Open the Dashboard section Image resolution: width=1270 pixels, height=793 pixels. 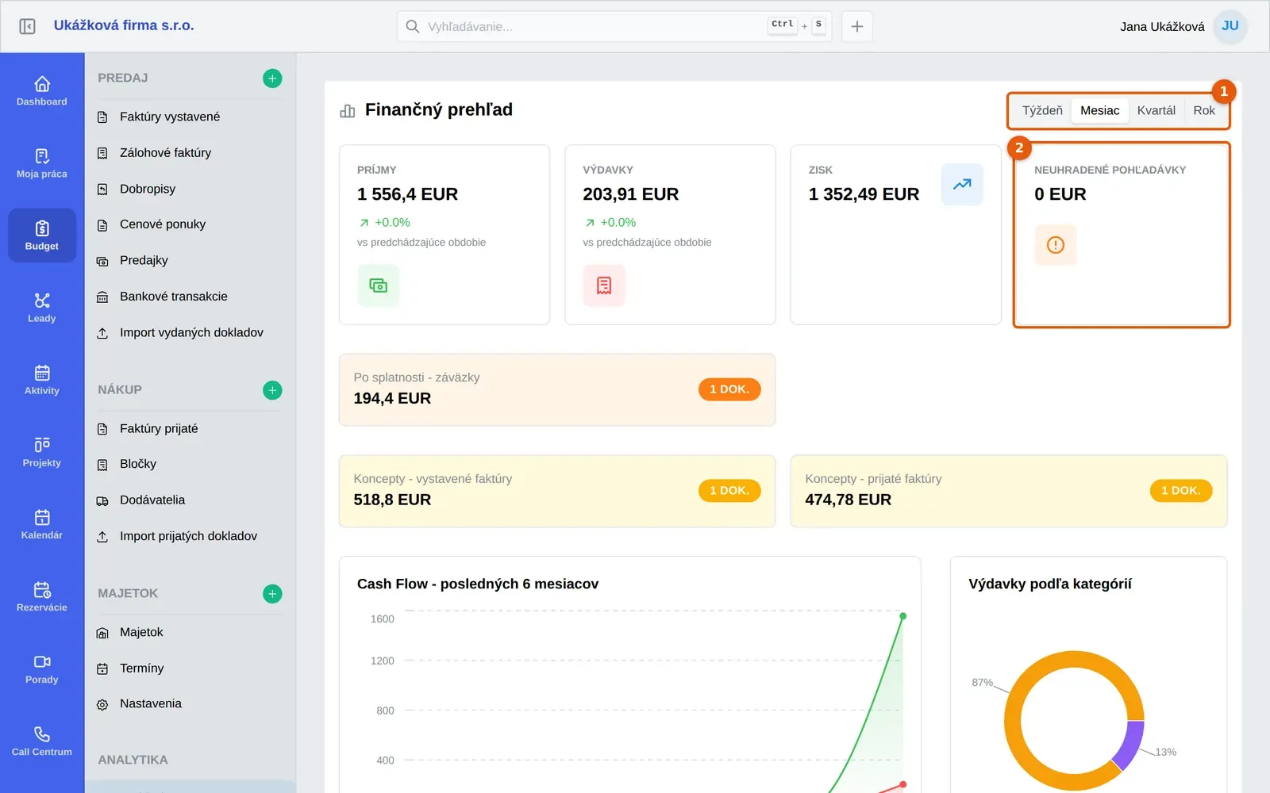point(42,91)
